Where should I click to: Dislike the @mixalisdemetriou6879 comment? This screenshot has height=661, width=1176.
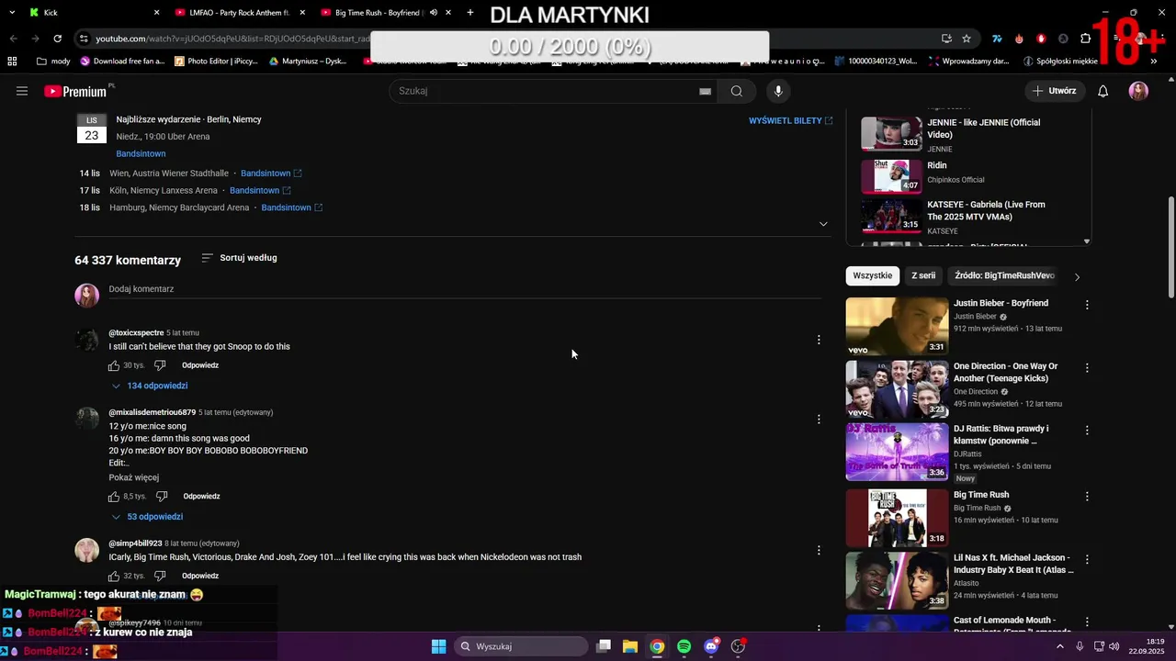pos(162,497)
